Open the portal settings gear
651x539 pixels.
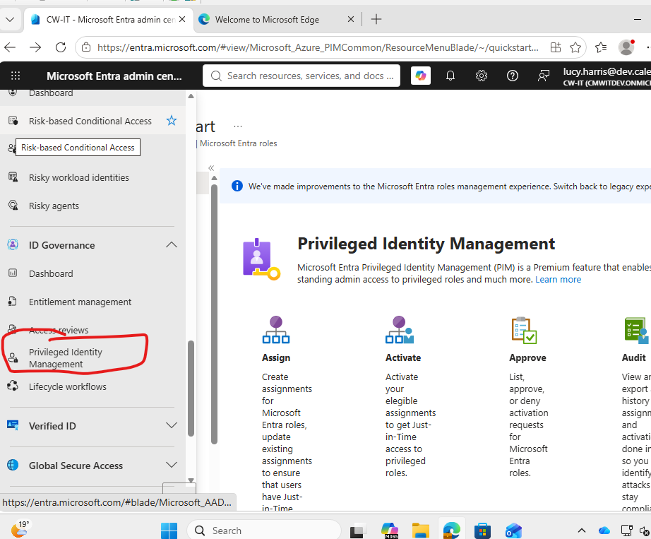click(x=482, y=76)
